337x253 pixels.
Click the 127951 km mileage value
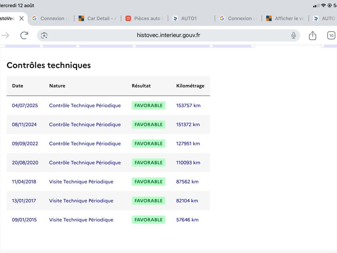188,143
